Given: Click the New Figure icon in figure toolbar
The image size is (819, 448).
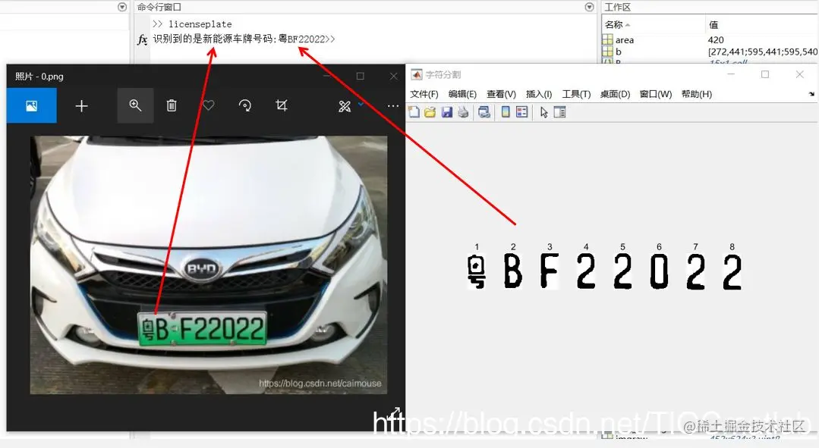Looking at the screenshot, I should pyautogui.click(x=414, y=112).
